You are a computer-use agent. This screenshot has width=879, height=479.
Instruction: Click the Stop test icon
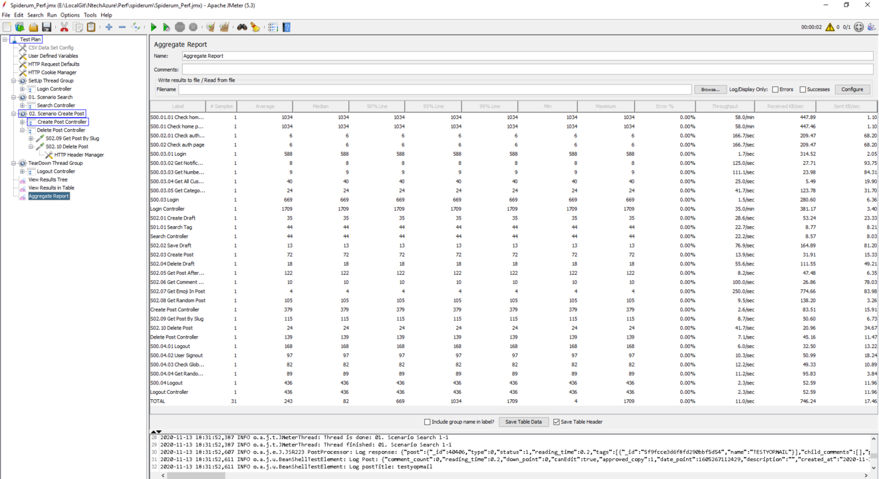click(x=180, y=27)
